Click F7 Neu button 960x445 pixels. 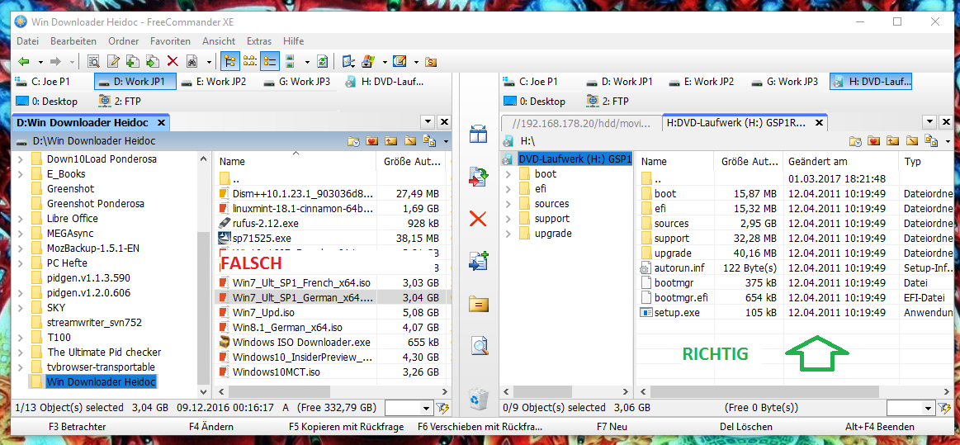click(x=612, y=427)
